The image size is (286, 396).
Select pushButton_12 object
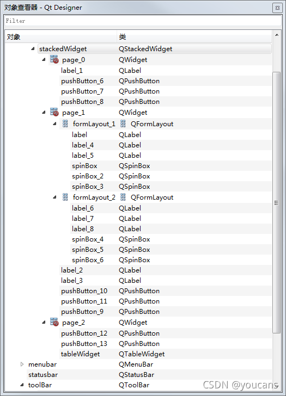[84, 333]
